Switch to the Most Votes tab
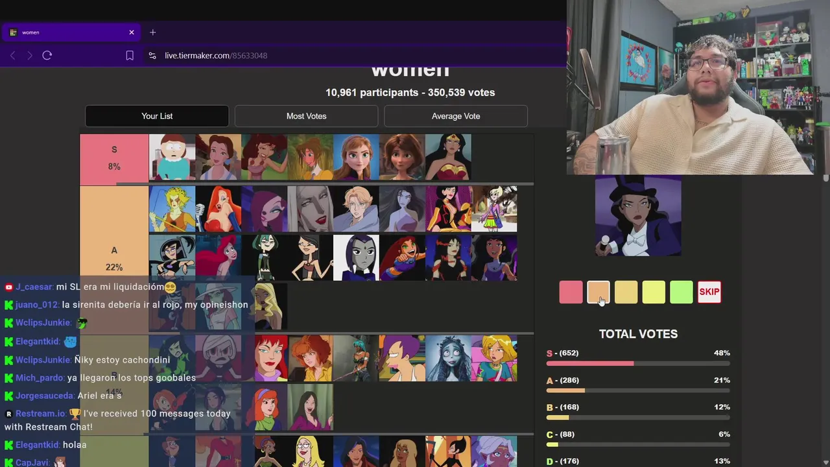830x467 pixels. [306, 116]
